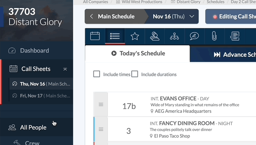Click the red recording dot in Editing button
The height and width of the screenshot is (145, 256).
click(x=215, y=17)
